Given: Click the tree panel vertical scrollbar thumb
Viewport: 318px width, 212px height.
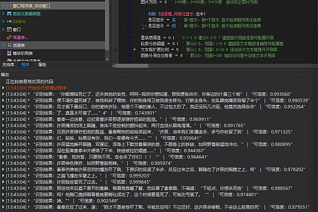Looking at the screenshot, I should click(x=107, y=25).
